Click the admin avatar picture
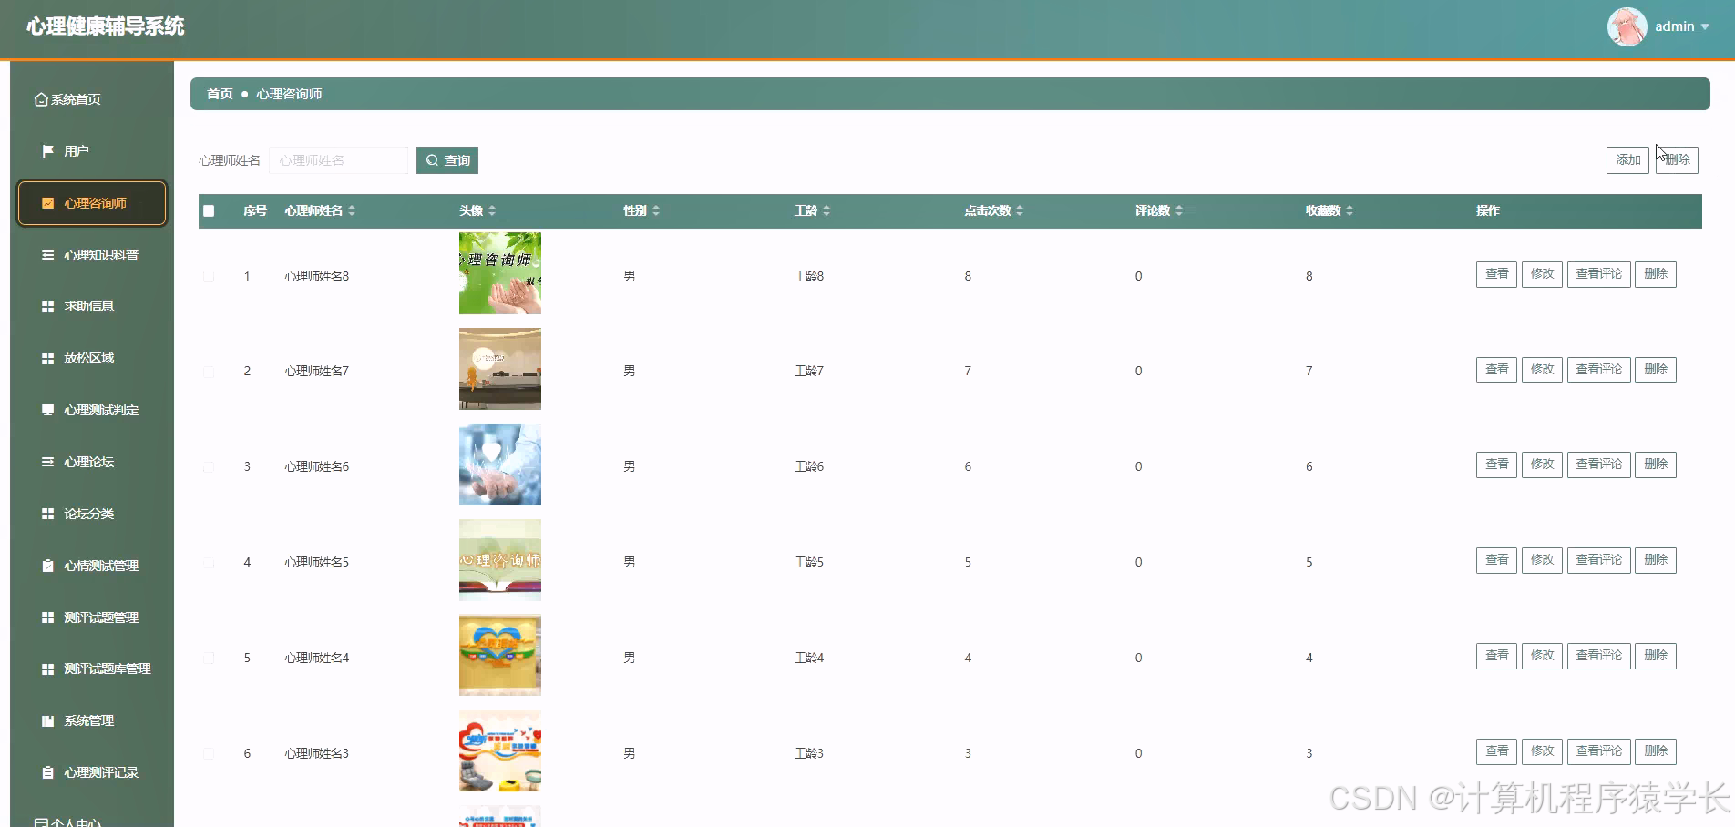 click(x=1627, y=26)
